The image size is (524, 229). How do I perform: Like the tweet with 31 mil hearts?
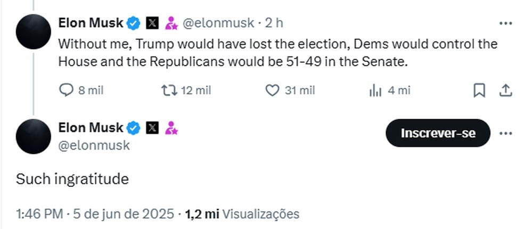(272, 90)
